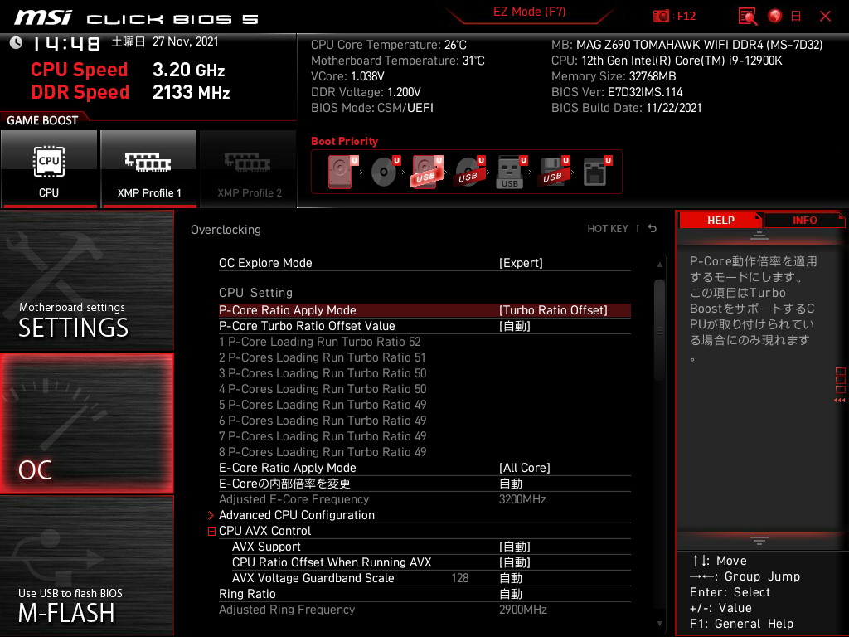849x637 pixels.
Task: Click the minimize-style icon in the top bar
Action: click(796, 17)
